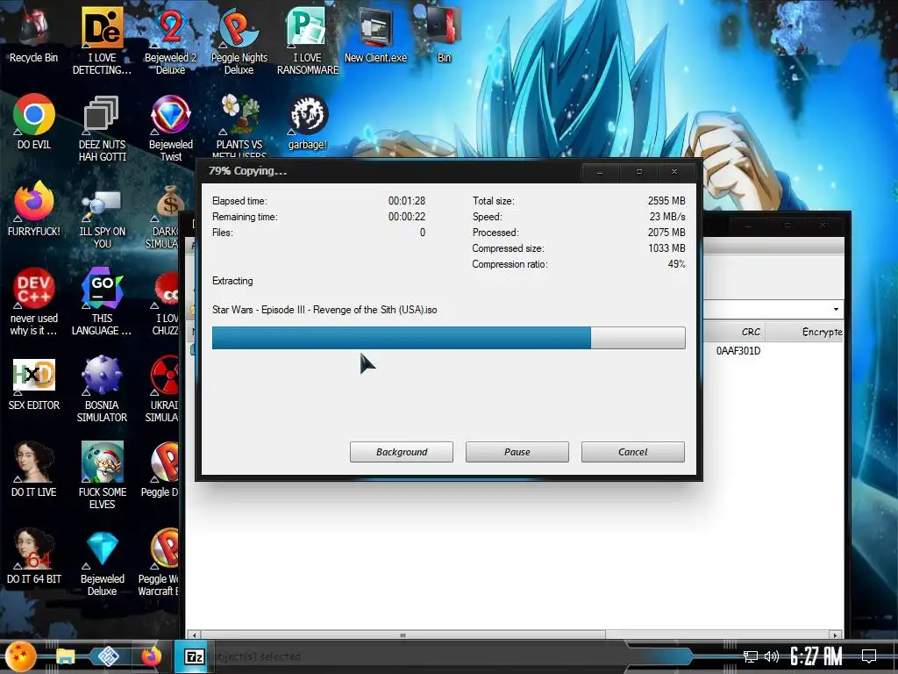Launch Bejeweled Twist shortcut
Screen dimensions: 898x674
pyautogui.click(x=170, y=127)
